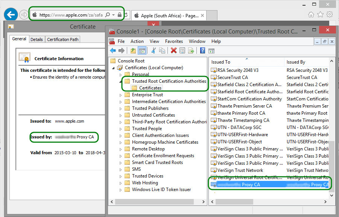The image size is (339, 217).
Task: Expand the Enterprise Trust node
Action: pos(121,95)
